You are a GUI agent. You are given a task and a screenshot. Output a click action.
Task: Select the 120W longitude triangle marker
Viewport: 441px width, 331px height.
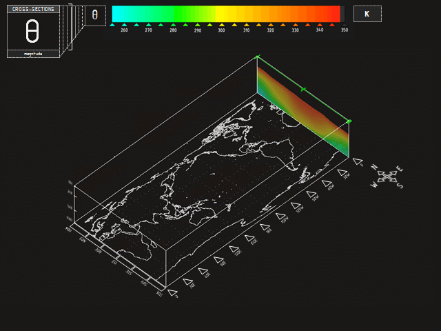pos(296,205)
